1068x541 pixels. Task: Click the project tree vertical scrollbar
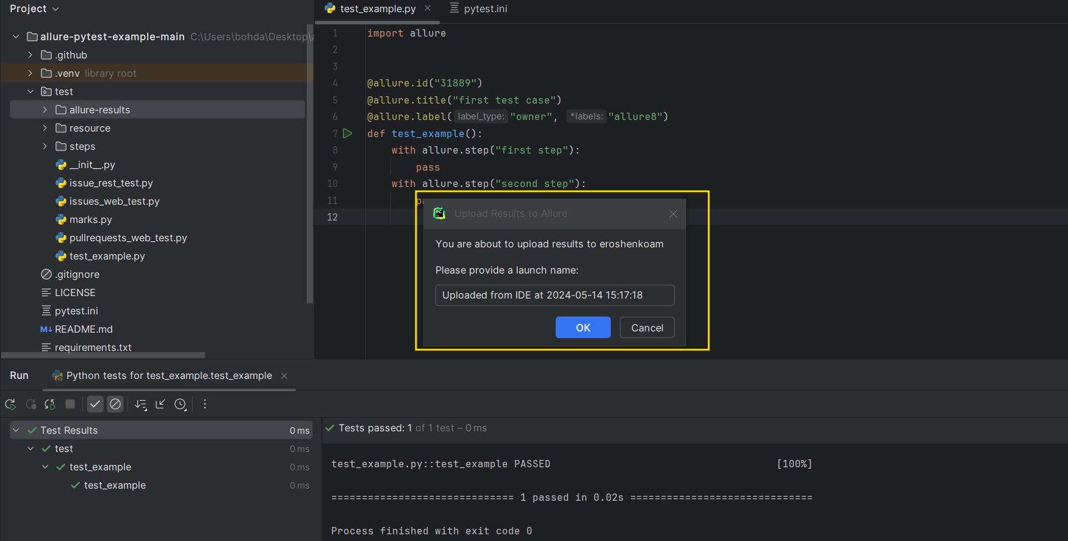tap(310, 164)
